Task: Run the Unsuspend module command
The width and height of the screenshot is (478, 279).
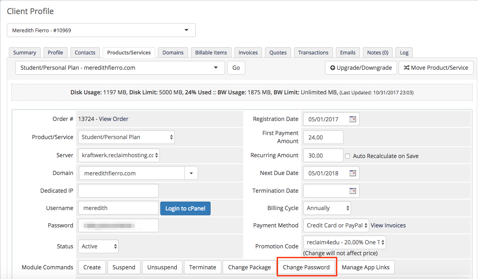Action: [x=162, y=267]
